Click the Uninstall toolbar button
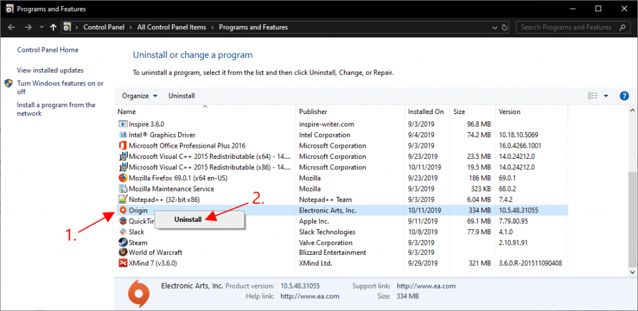 click(182, 96)
